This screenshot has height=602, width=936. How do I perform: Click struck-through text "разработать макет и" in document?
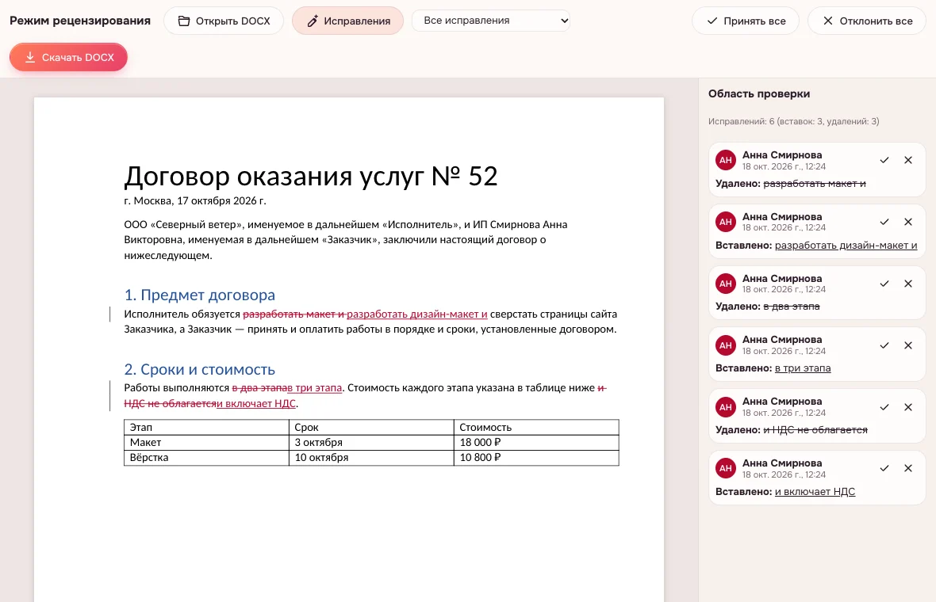click(x=293, y=314)
